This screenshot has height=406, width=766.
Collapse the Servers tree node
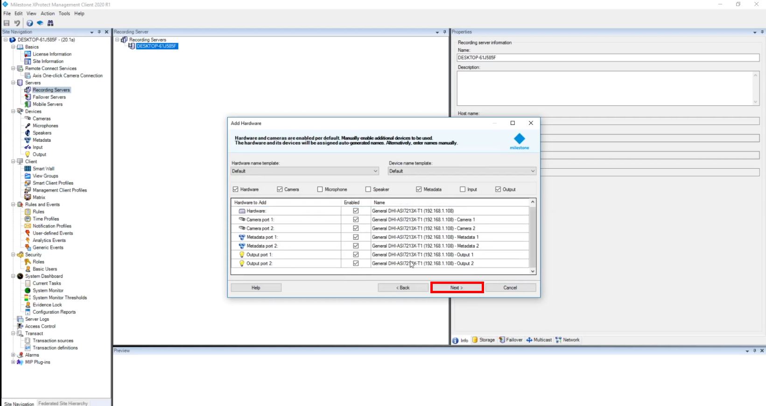[x=13, y=83]
